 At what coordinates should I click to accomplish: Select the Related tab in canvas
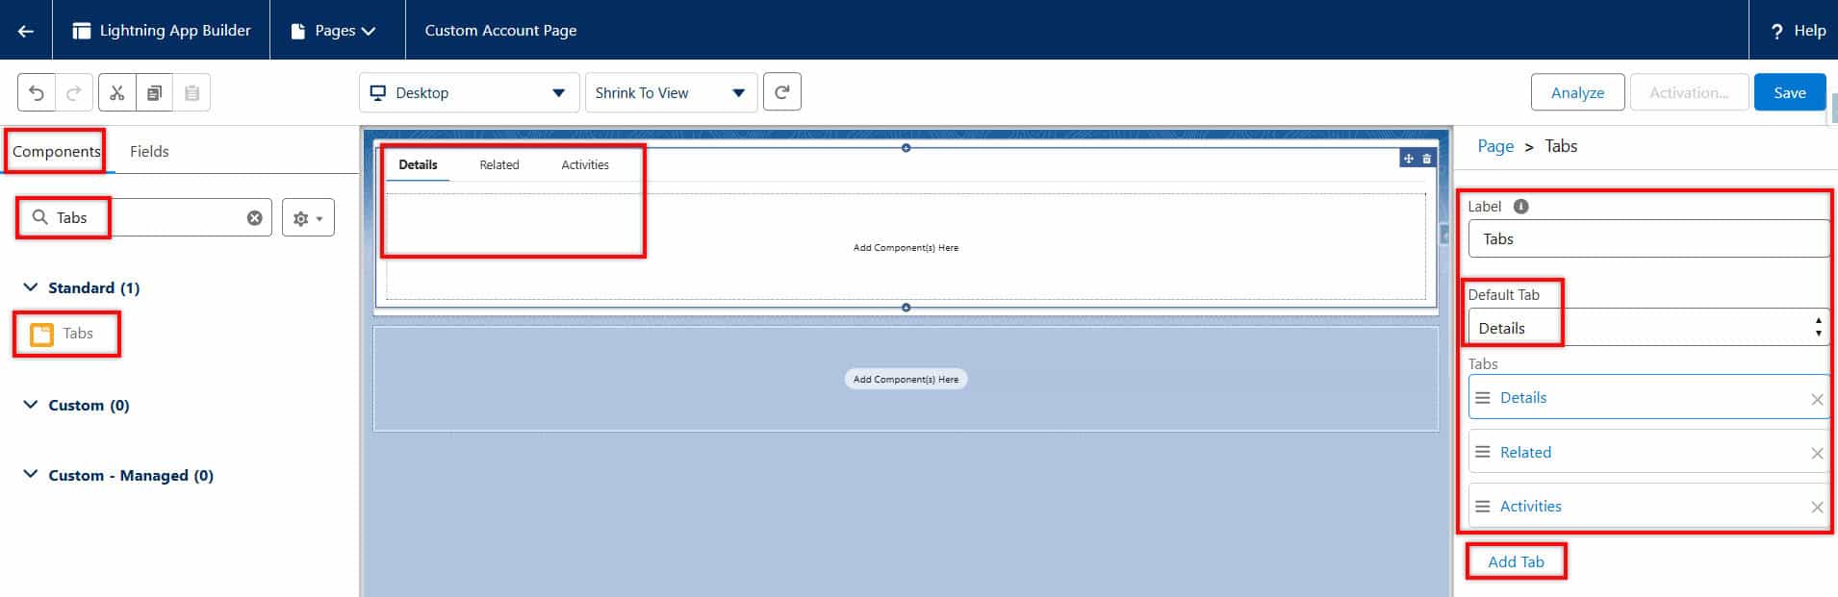(499, 165)
